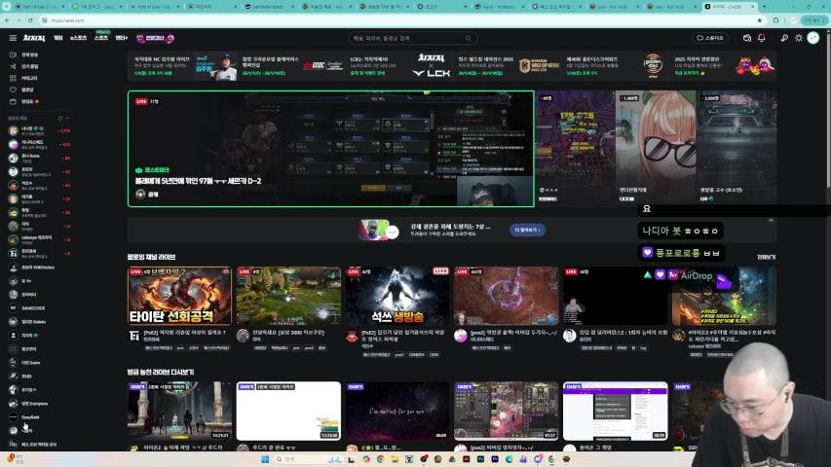
Task: Open the hamburger menu beside the Chzzk logo
Action: click(x=13, y=38)
